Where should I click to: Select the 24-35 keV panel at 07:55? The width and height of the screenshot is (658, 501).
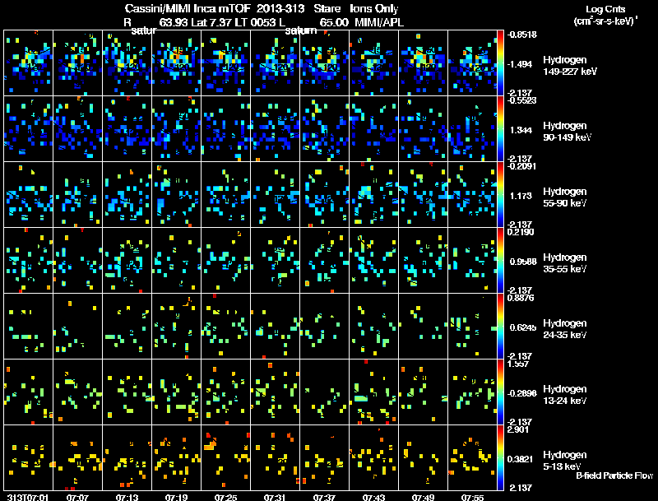coord(472,326)
